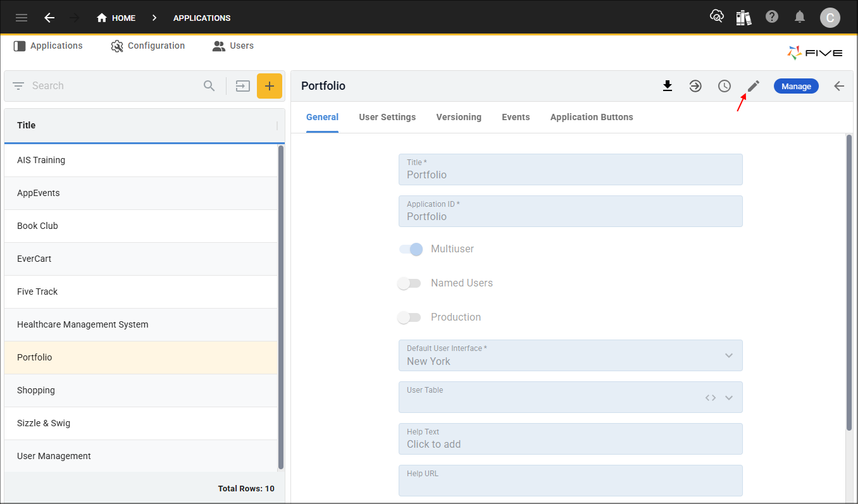
Task: Select Healthcare Management System in list
Action: tap(83, 324)
